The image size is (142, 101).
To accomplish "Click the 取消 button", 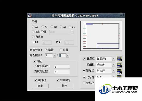I will (x=65, y=86).
